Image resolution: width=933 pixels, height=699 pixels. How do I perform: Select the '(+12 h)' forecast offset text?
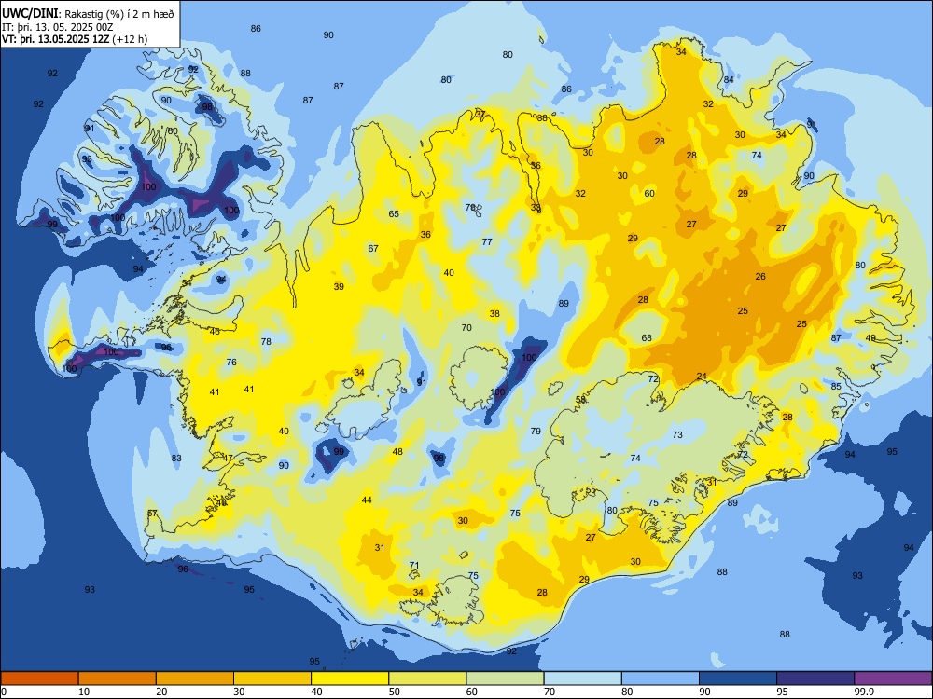(130, 39)
